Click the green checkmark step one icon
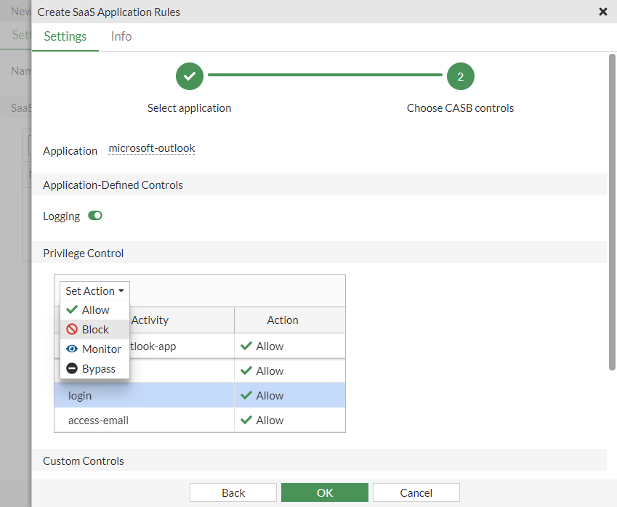The width and height of the screenshot is (617, 507). pos(189,76)
